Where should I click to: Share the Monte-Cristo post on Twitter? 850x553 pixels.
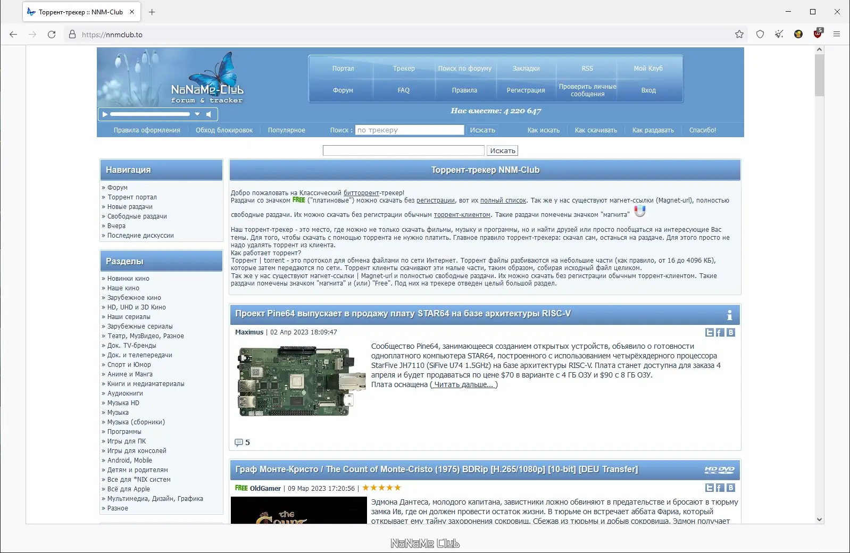point(710,488)
